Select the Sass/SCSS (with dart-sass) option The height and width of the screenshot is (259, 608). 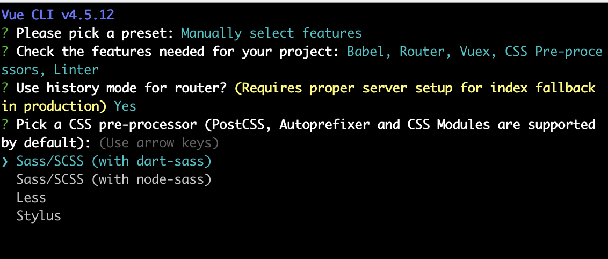click(x=114, y=161)
